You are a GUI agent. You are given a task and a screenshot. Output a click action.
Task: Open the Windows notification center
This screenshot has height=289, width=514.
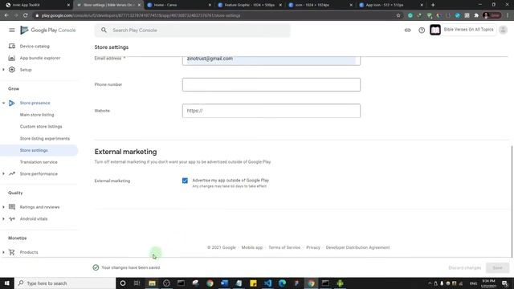(x=505, y=283)
